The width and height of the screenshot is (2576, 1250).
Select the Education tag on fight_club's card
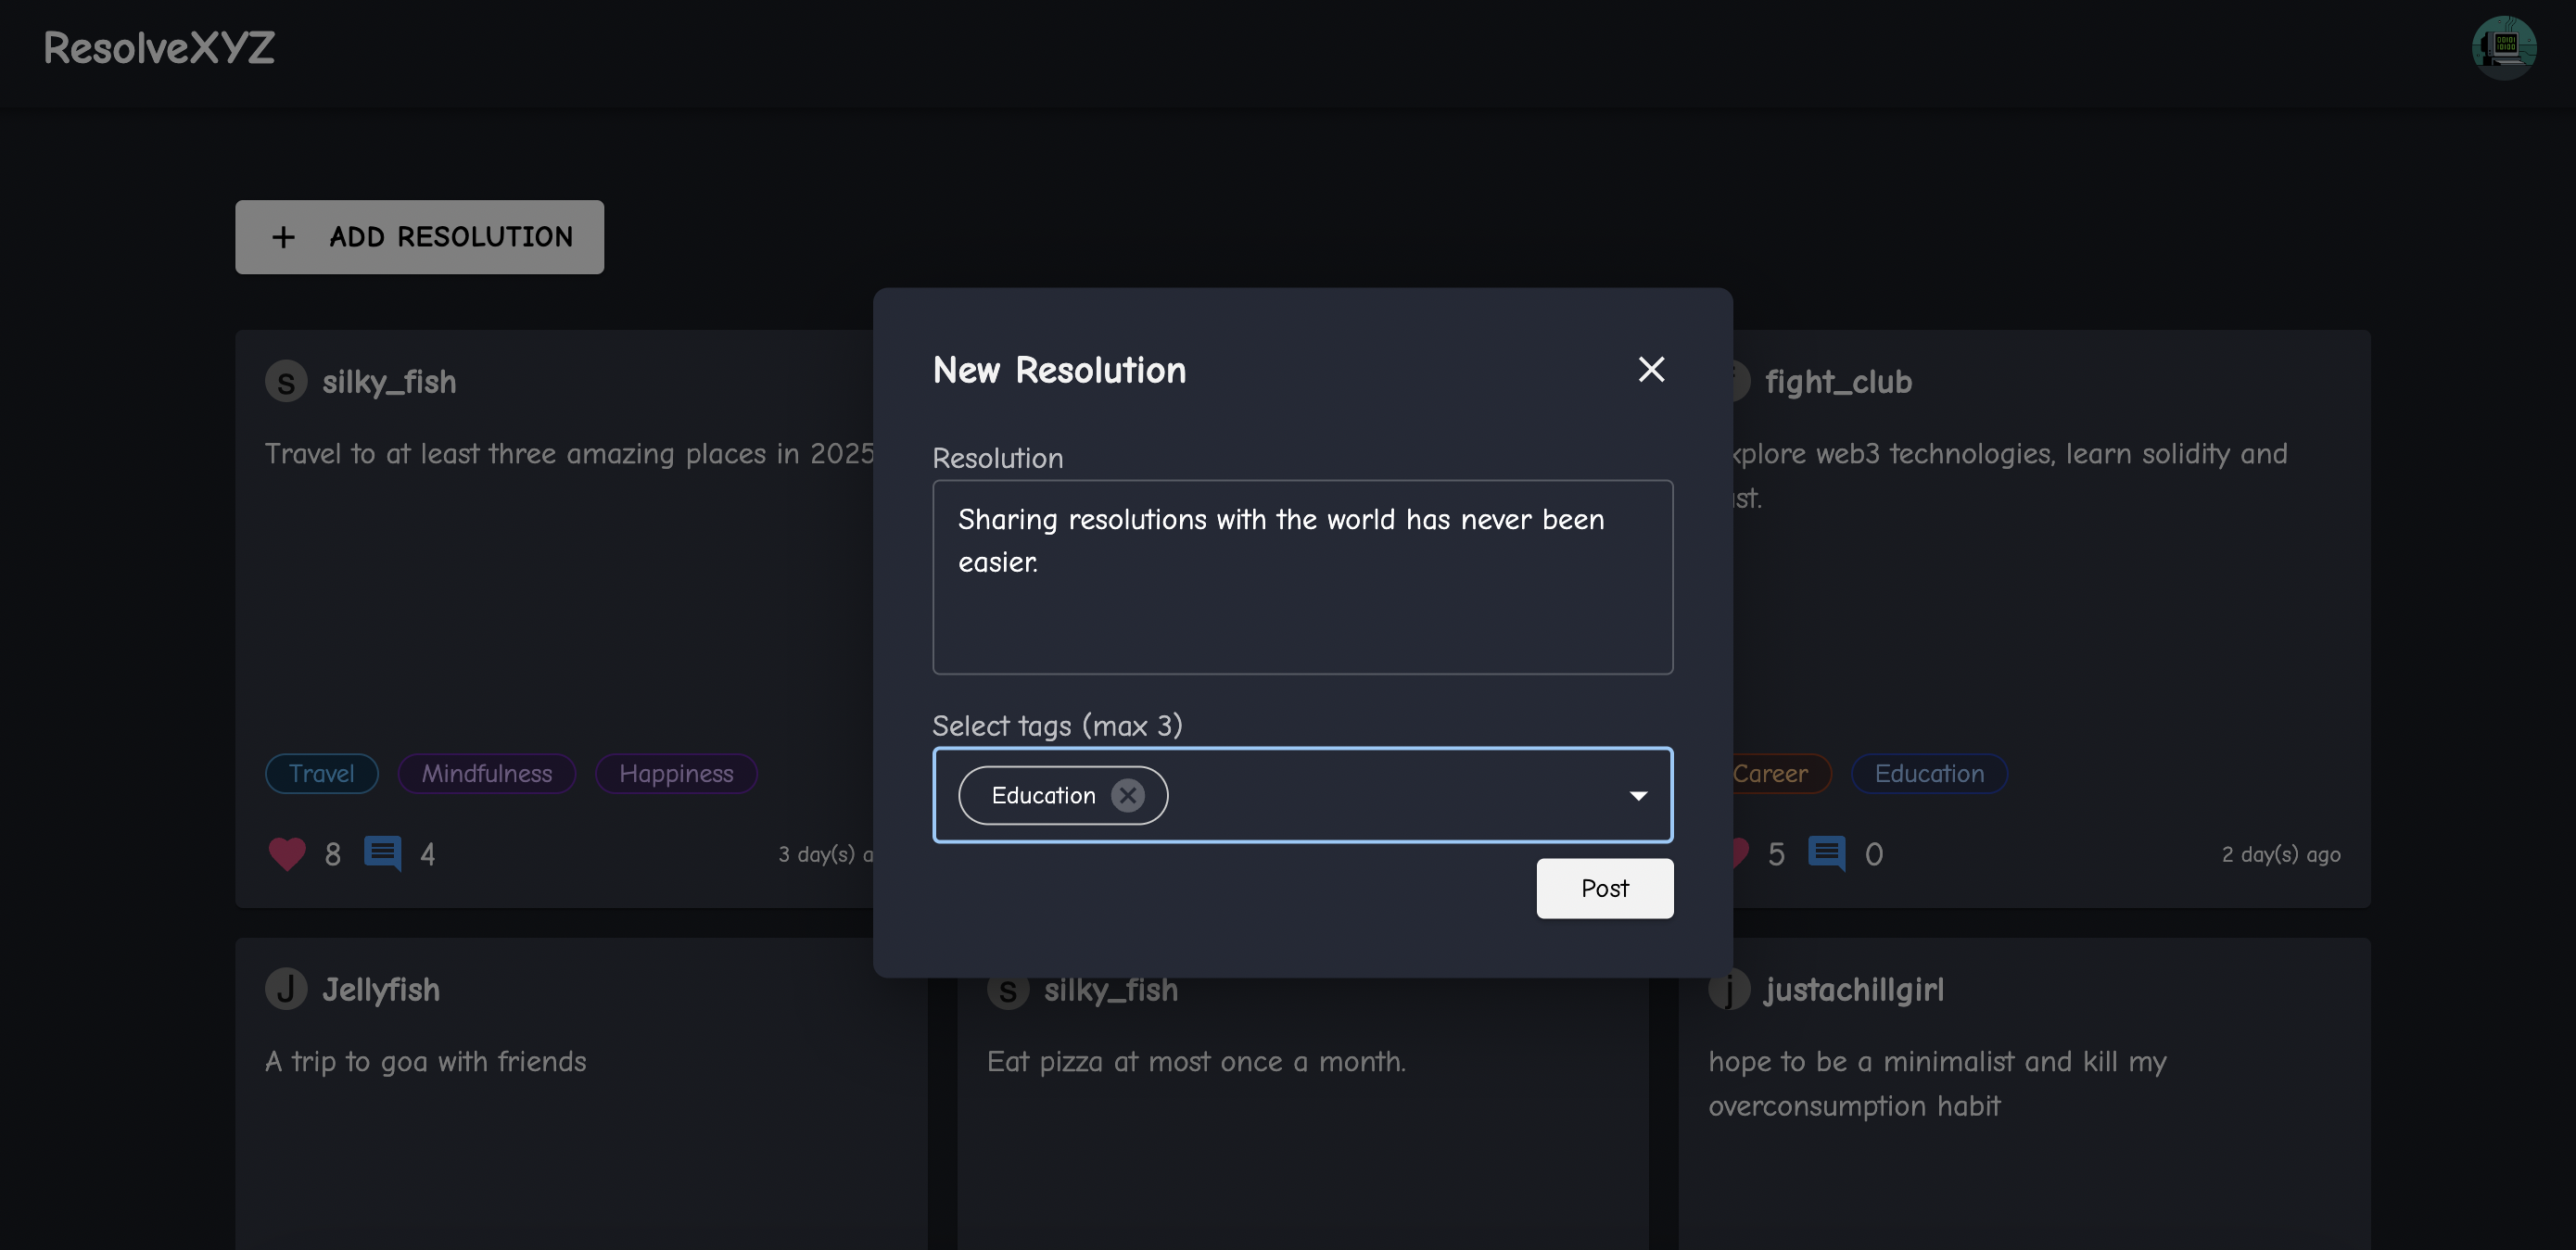pyautogui.click(x=1929, y=773)
